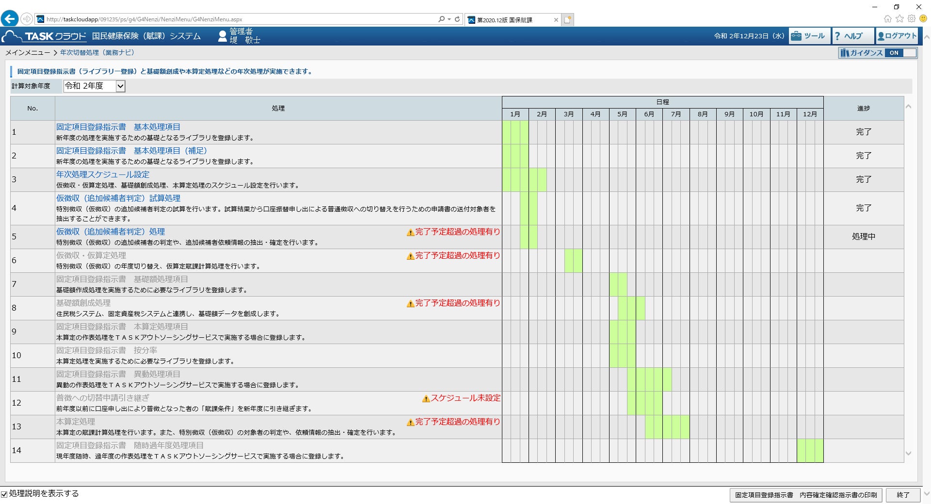Expand the address bar search dropdown arrow

click(x=449, y=19)
